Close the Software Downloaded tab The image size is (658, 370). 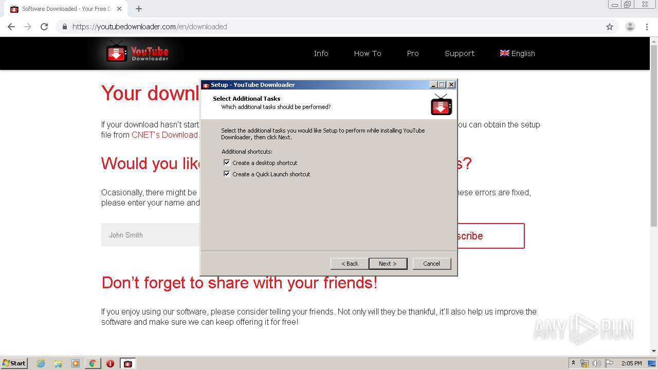[x=120, y=9]
